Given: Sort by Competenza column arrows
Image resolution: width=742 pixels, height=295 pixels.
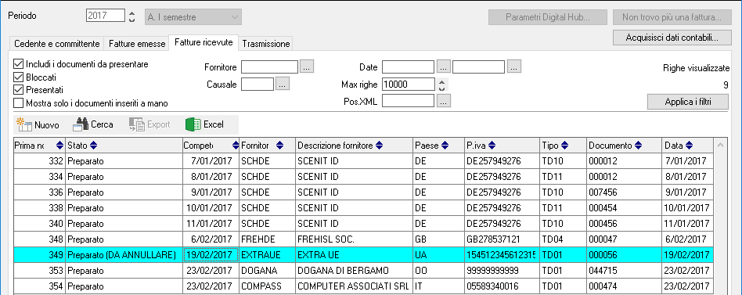Looking at the screenshot, I should click(235, 146).
